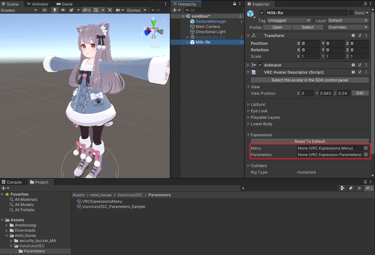Open scene camera settings icon
Viewport: 375px width, 255px height.
pos(118,10)
